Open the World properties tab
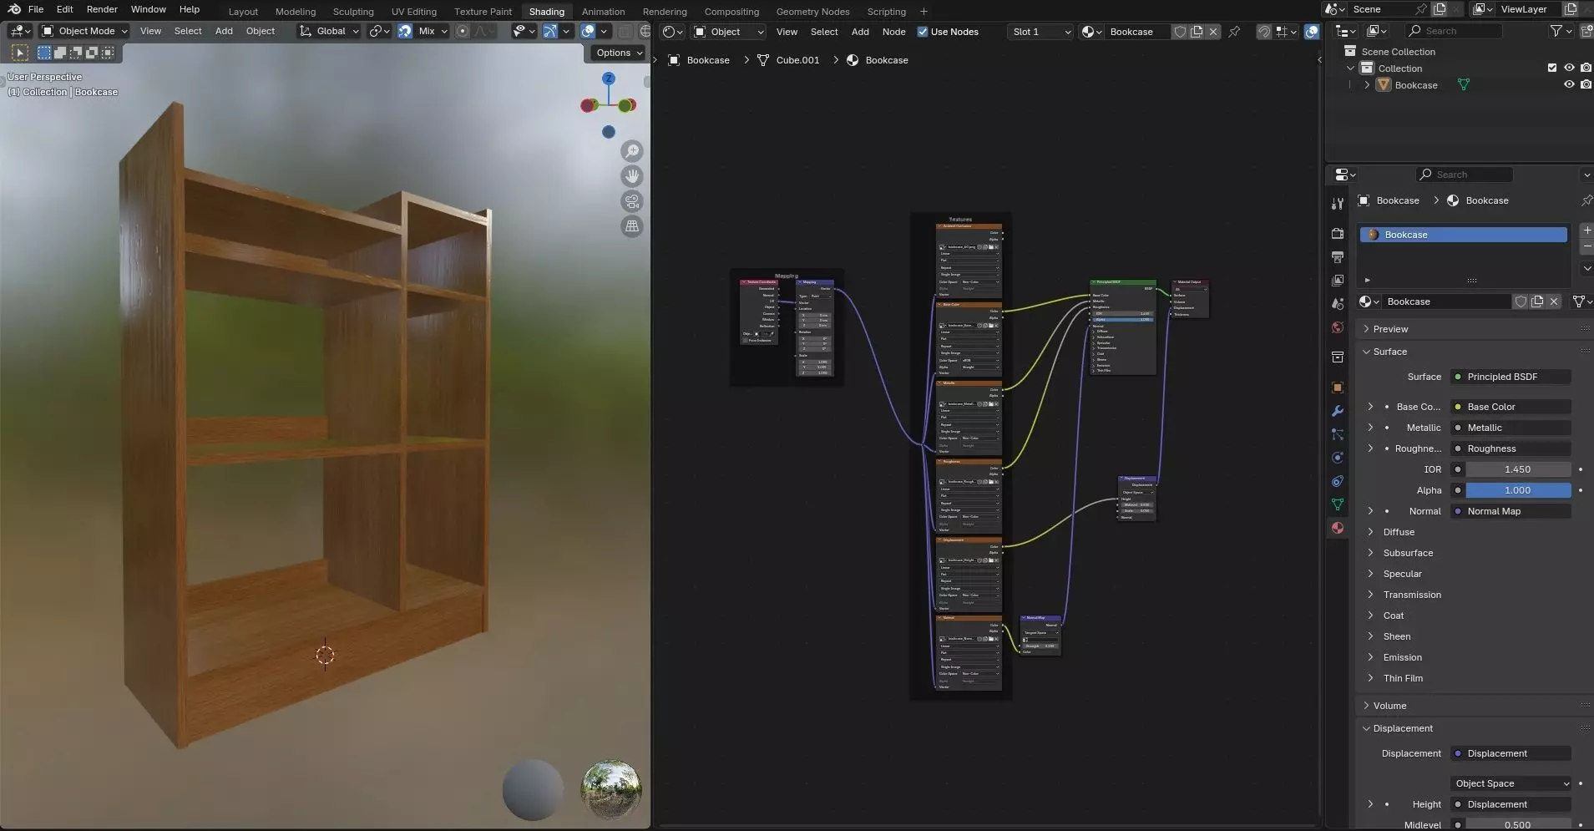The height and width of the screenshot is (831, 1594). click(x=1338, y=327)
